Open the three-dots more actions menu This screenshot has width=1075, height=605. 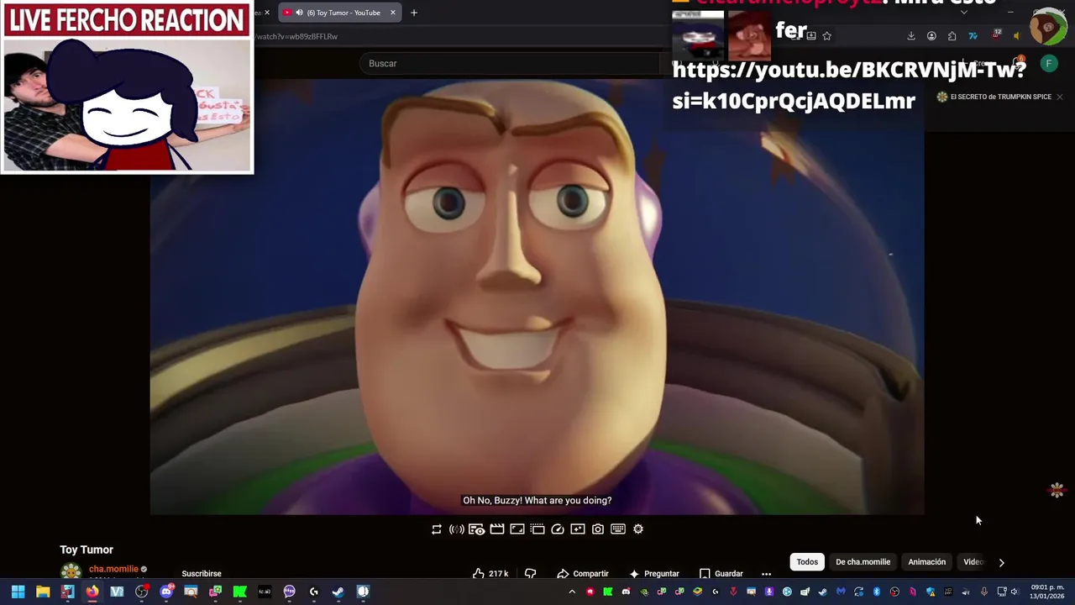(x=766, y=574)
